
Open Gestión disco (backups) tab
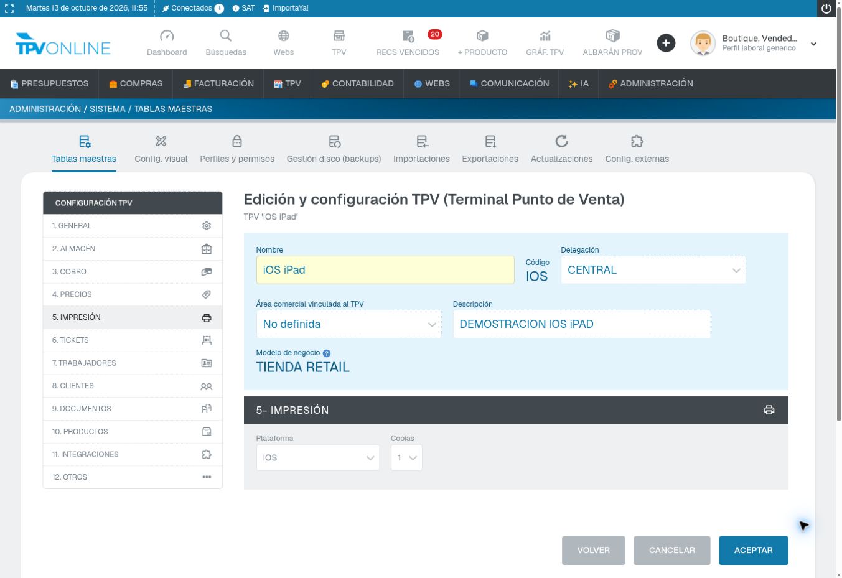pos(334,150)
